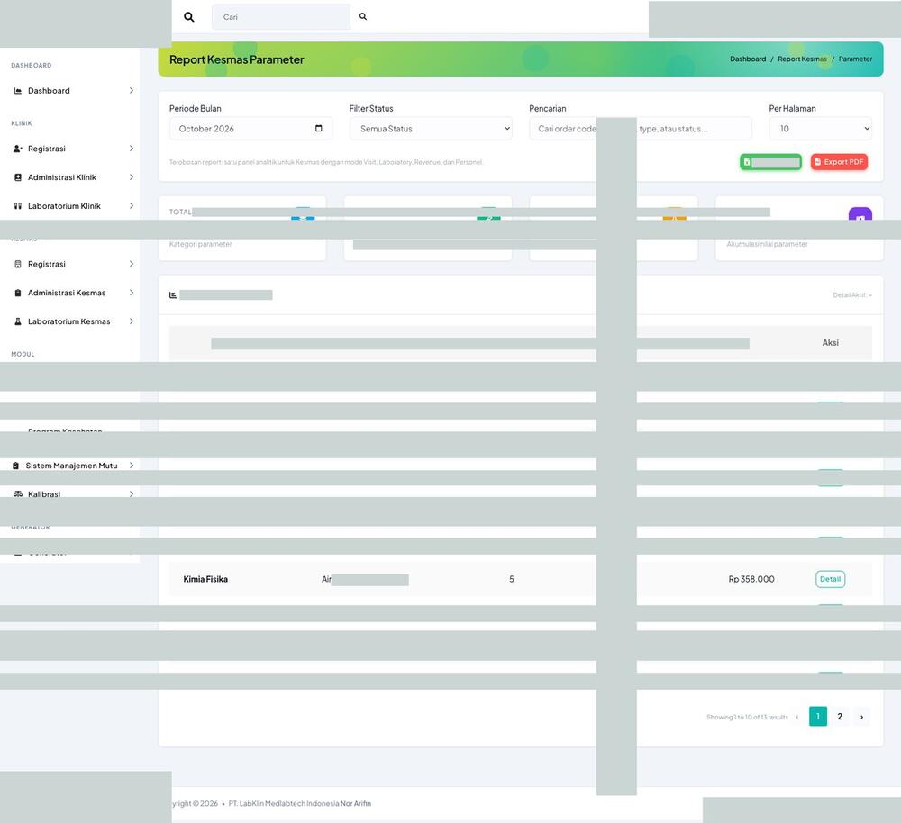Click the Export PDF button

(839, 162)
